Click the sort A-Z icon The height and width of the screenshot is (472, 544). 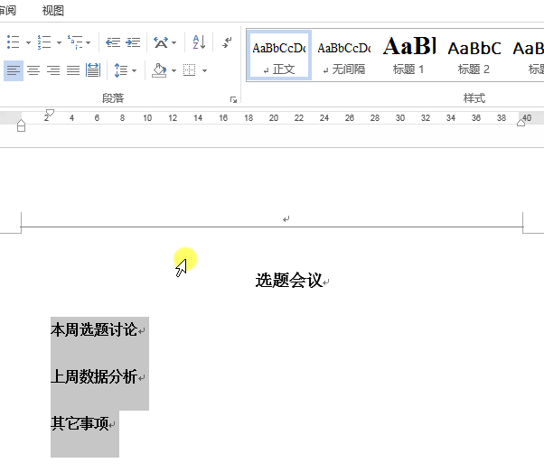pyautogui.click(x=199, y=42)
